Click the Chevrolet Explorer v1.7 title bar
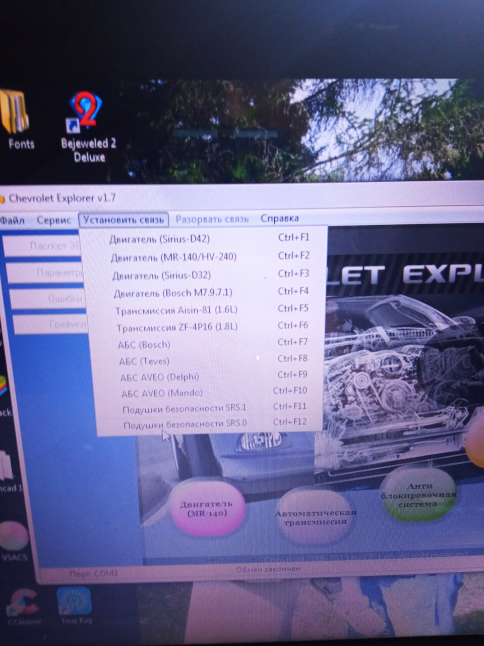484x646 pixels. 242,197
